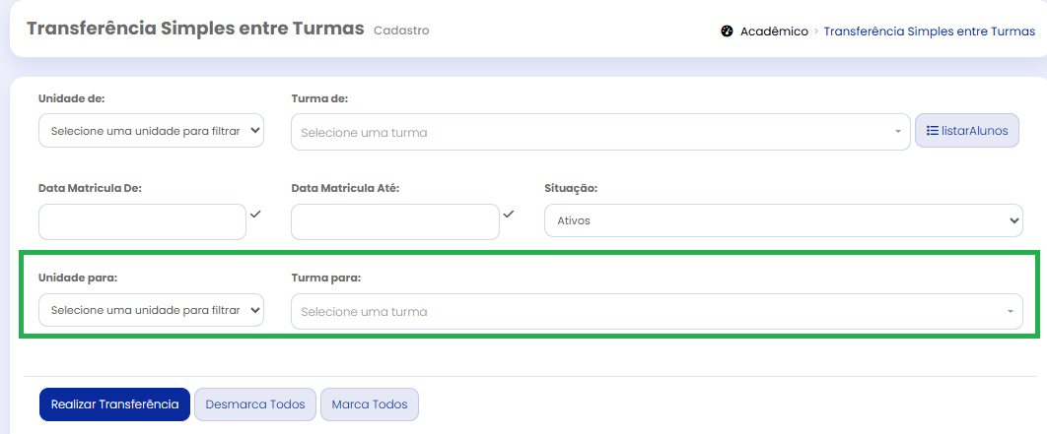1047x434 pixels.
Task: Open Transferência Simples entre Turmas breadcrumb link
Action: click(x=929, y=31)
